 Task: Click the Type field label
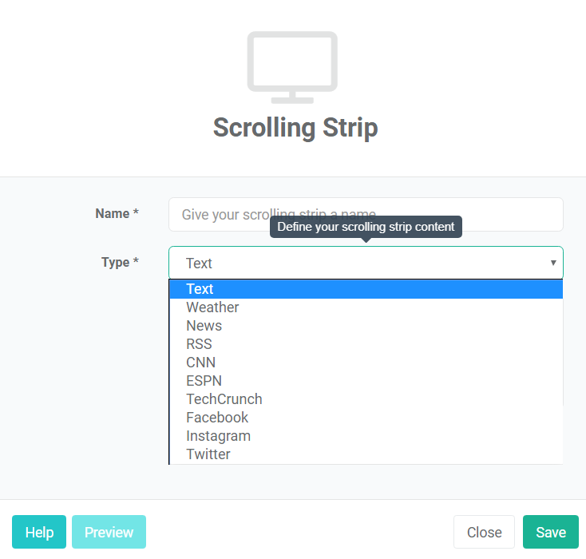pyautogui.click(x=120, y=262)
